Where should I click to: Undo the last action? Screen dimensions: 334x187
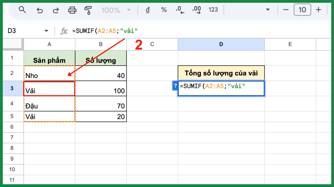[40, 10]
